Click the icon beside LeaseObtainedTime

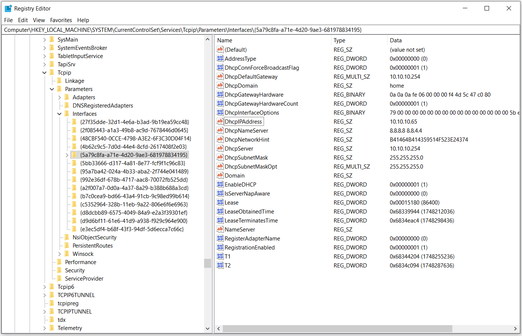(x=220, y=211)
